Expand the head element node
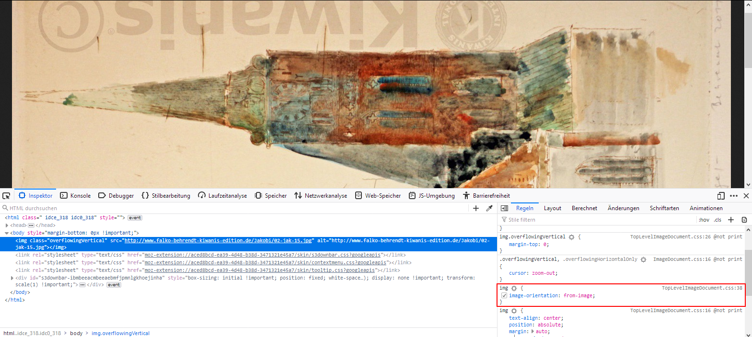Viewport: 752px width, 337px height. click(x=7, y=225)
